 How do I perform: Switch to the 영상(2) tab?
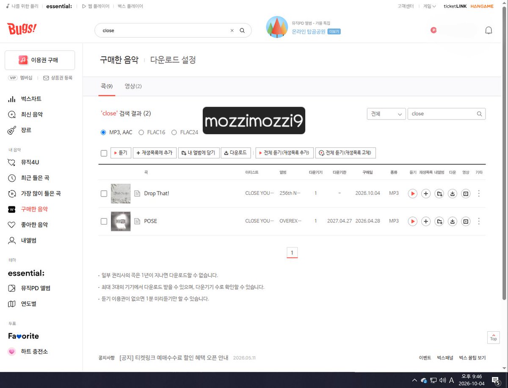click(133, 86)
